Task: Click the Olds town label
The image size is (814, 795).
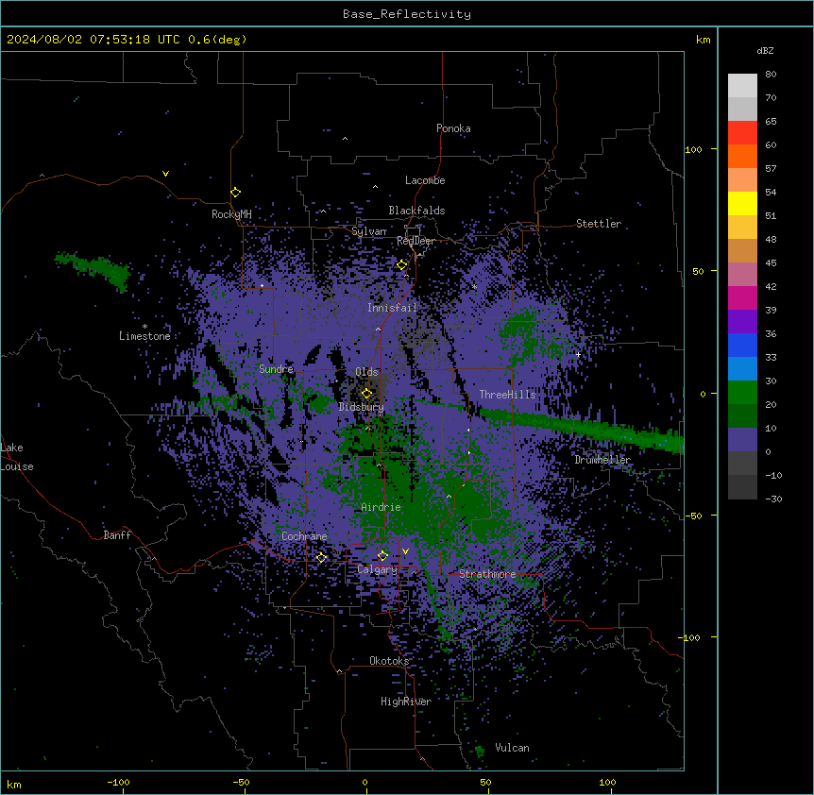Action: (366, 372)
